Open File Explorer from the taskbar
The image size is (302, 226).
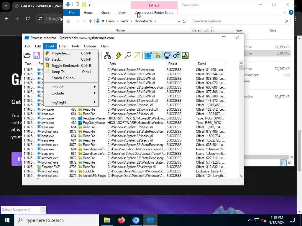[x=107, y=220]
